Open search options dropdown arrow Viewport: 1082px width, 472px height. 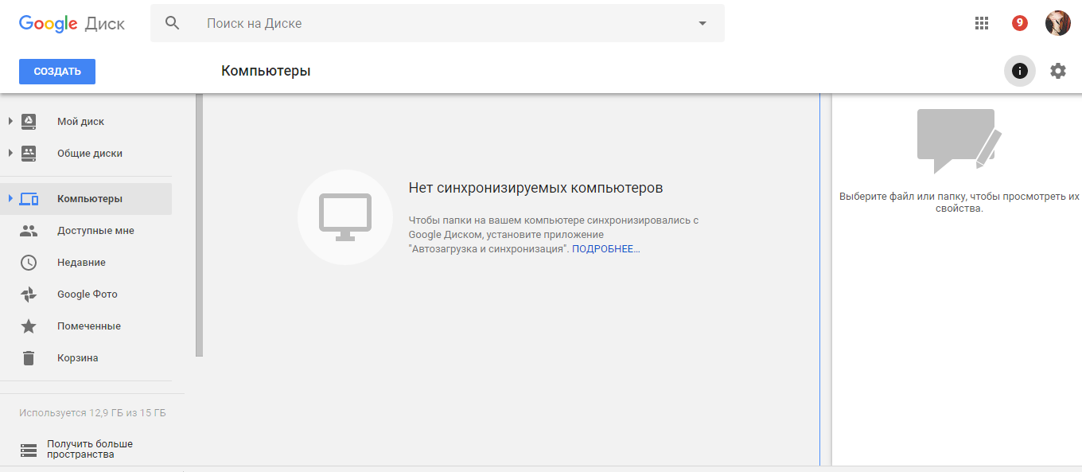[x=702, y=23]
